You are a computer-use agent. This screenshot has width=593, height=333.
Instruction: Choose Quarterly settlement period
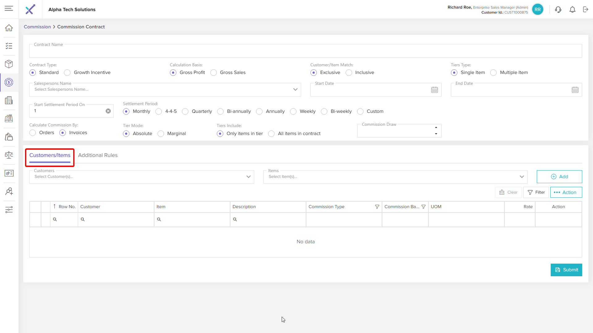tap(185, 111)
